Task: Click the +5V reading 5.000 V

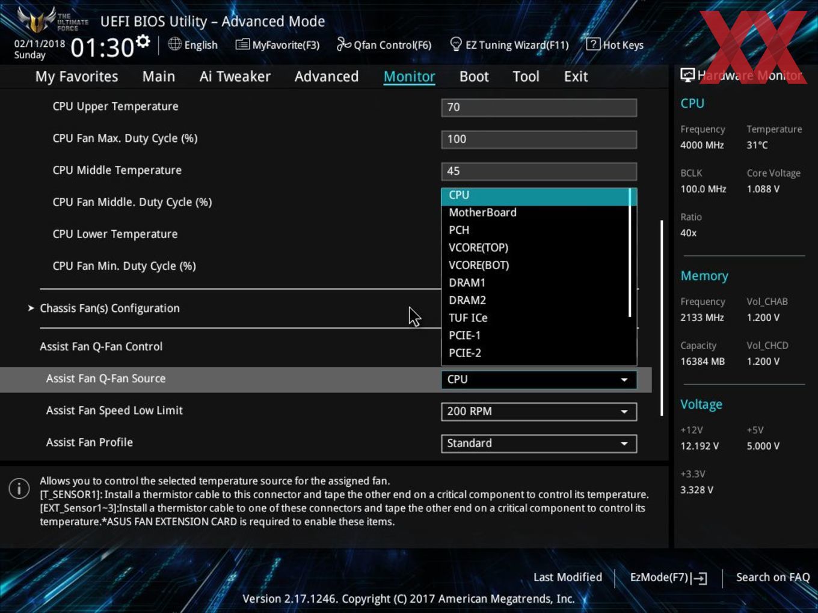Action: click(763, 446)
